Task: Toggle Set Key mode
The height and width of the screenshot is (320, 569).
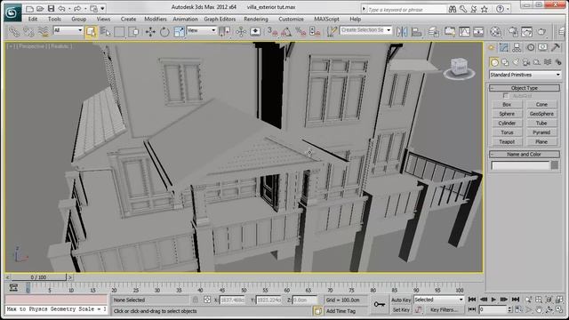Action: (x=401, y=310)
